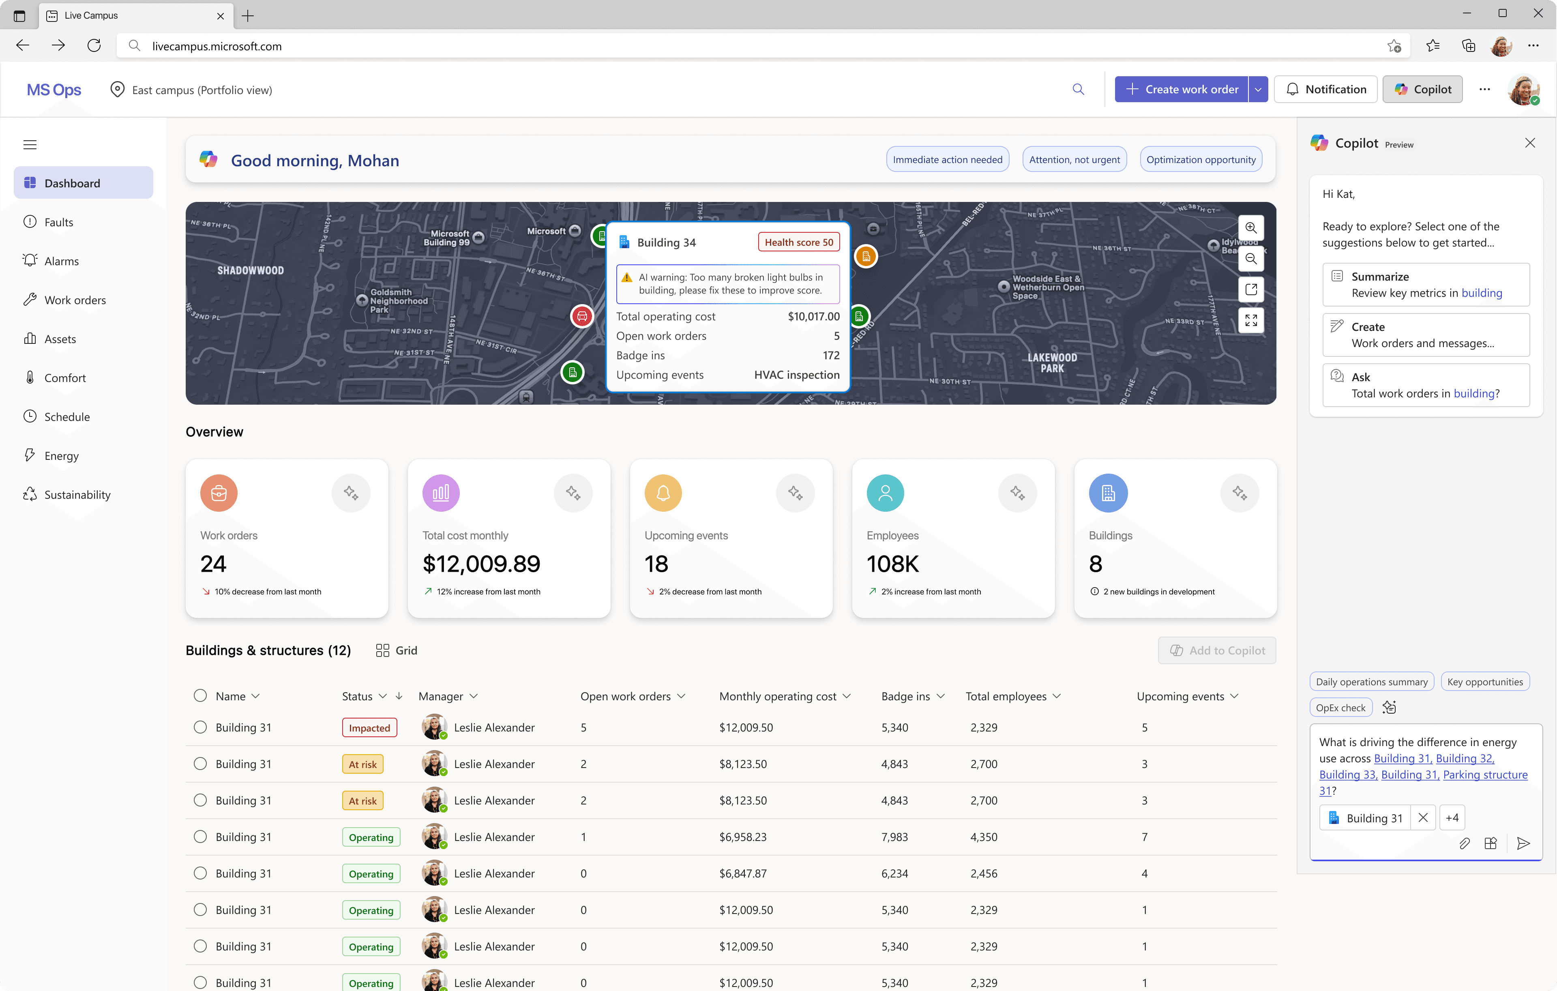Image resolution: width=1557 pixels, height=991 pixels.
Task: Click the map zoom-in magnifier icon
Action: pos(1250,227)
